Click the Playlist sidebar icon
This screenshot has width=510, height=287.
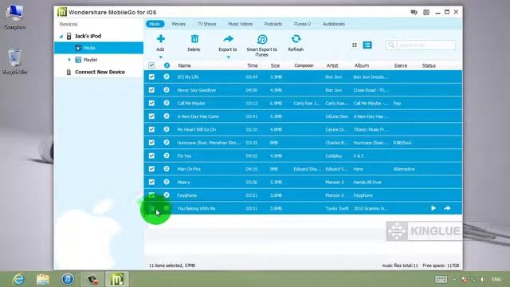click(78, 60)
